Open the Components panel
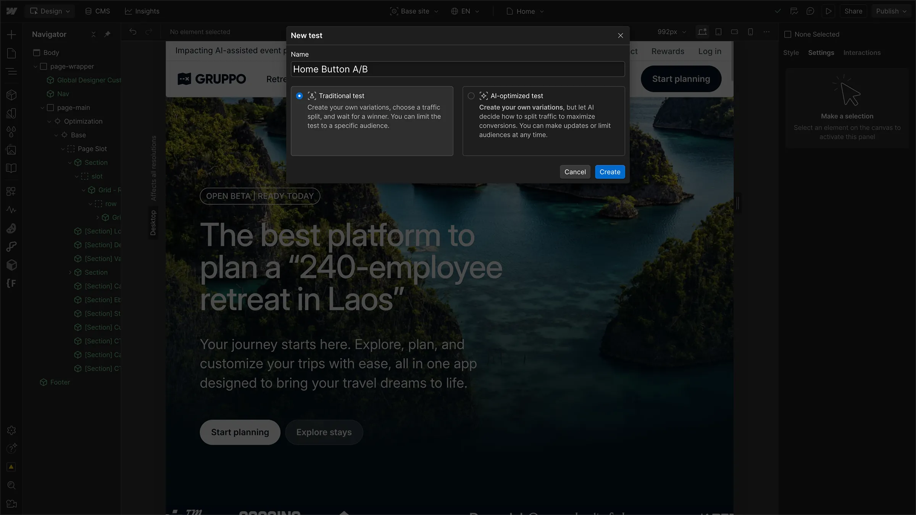 click(11, 95)
